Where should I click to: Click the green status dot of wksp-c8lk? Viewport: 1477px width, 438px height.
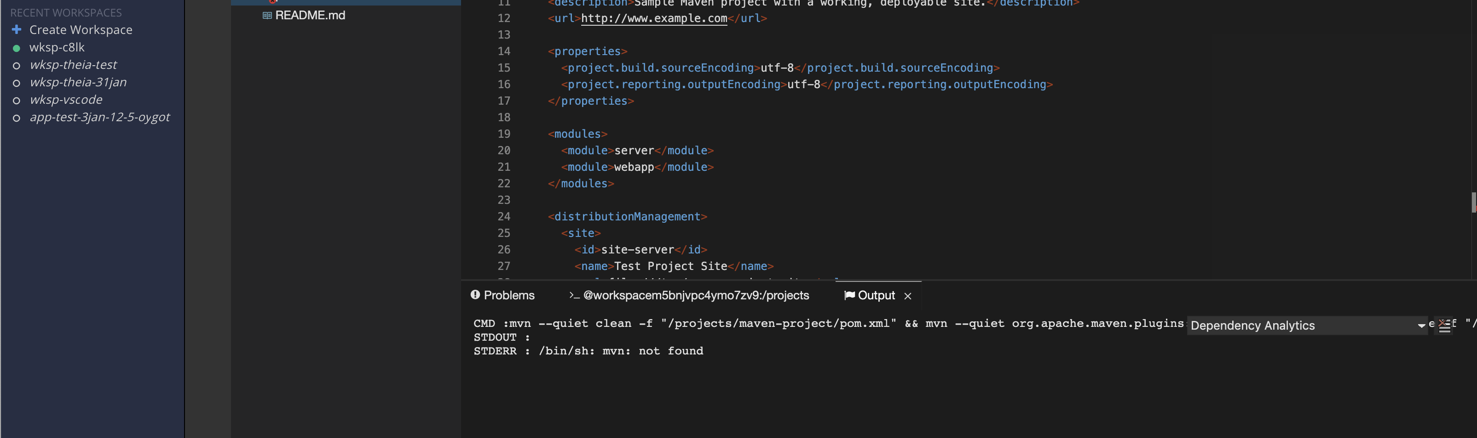point(17,48)
